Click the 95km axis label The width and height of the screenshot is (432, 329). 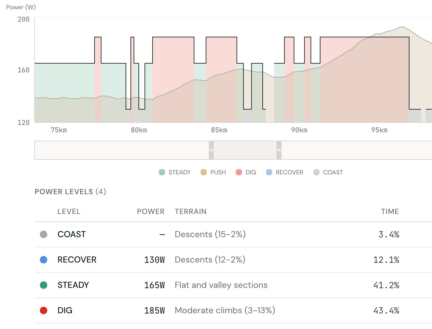click(379, 130)
